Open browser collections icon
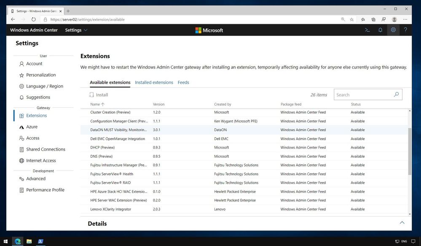Viewport: 421px width, 246px height. 373,19
